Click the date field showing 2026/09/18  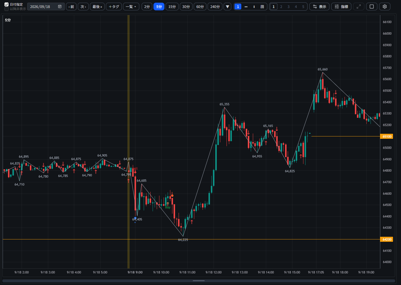pyautogui.click(x=46, y=7)
